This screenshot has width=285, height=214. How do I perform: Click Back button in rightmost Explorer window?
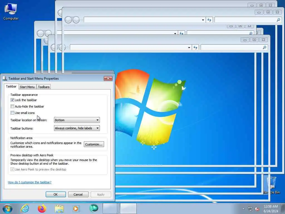pos(68,20)
